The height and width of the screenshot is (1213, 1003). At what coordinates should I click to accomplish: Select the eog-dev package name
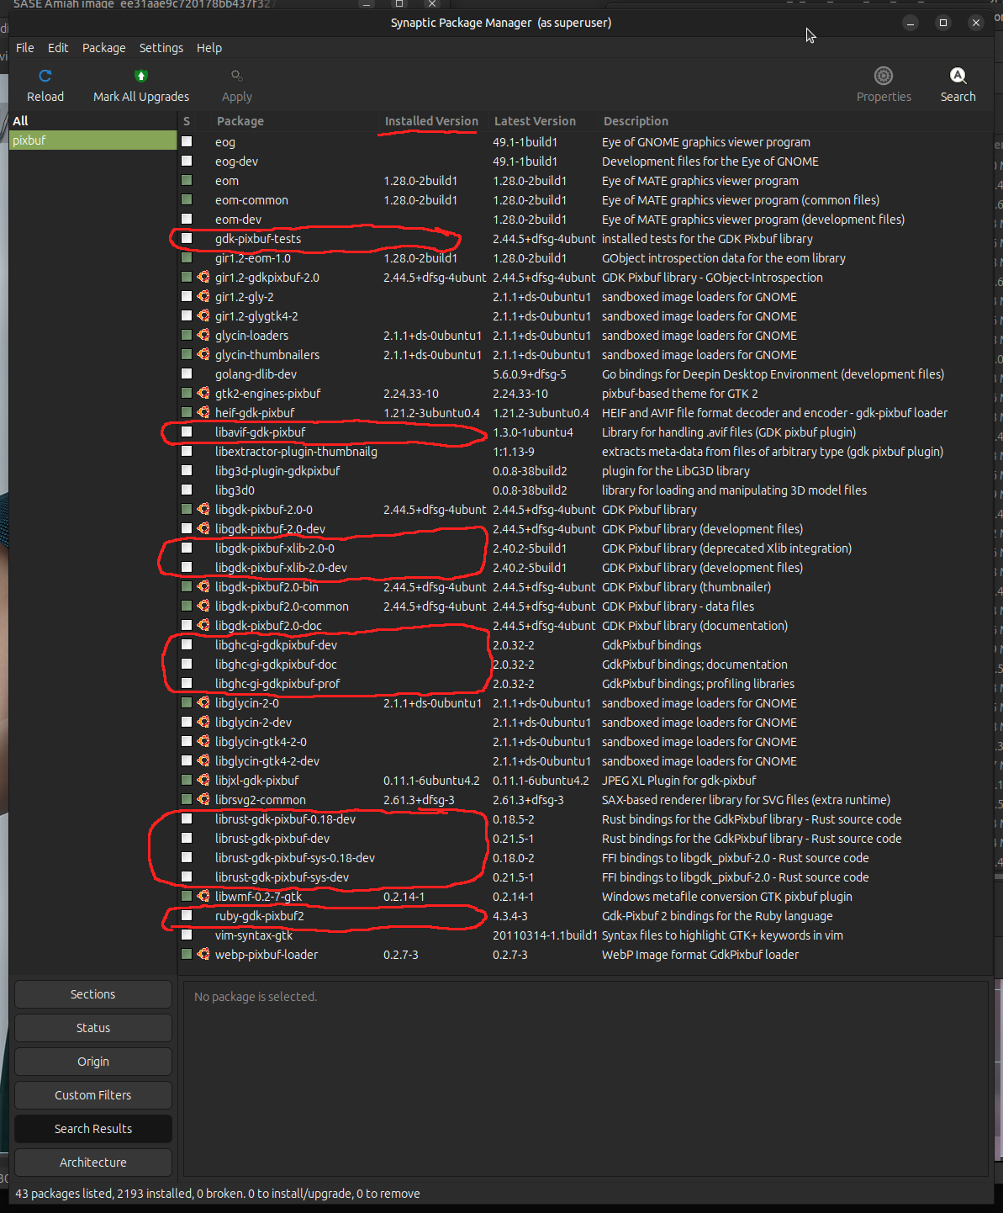click(236, 161)
